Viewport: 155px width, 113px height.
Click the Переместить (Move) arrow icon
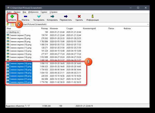(x=66, y=16)
